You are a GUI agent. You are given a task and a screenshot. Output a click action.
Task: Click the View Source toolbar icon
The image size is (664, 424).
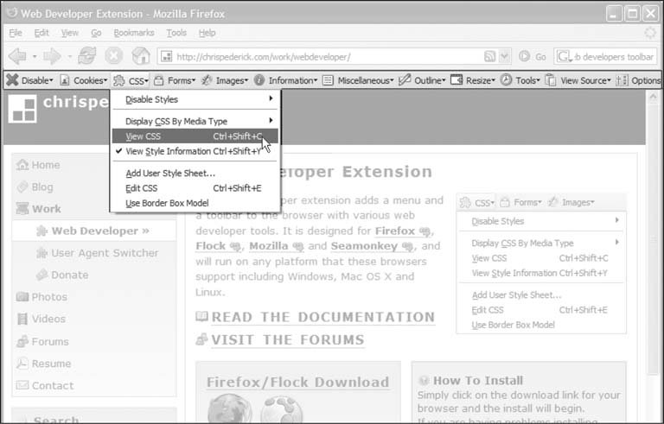tap(550, 80)
